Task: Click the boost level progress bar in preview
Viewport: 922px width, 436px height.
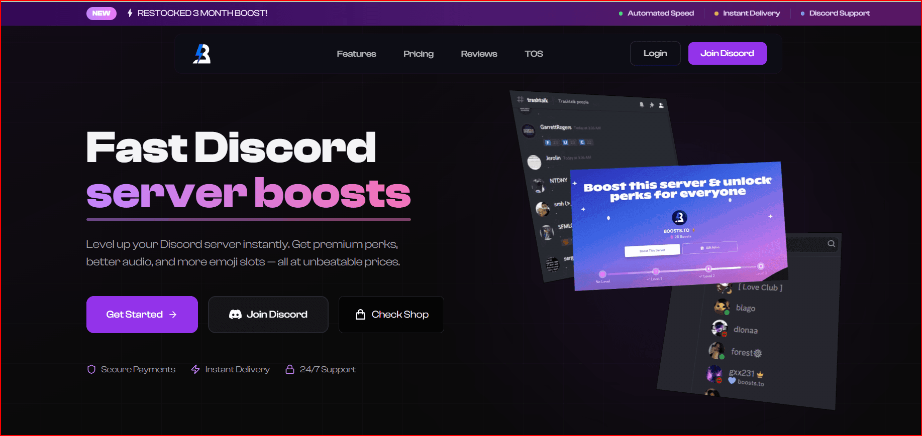Action: (x=681, y=270)
